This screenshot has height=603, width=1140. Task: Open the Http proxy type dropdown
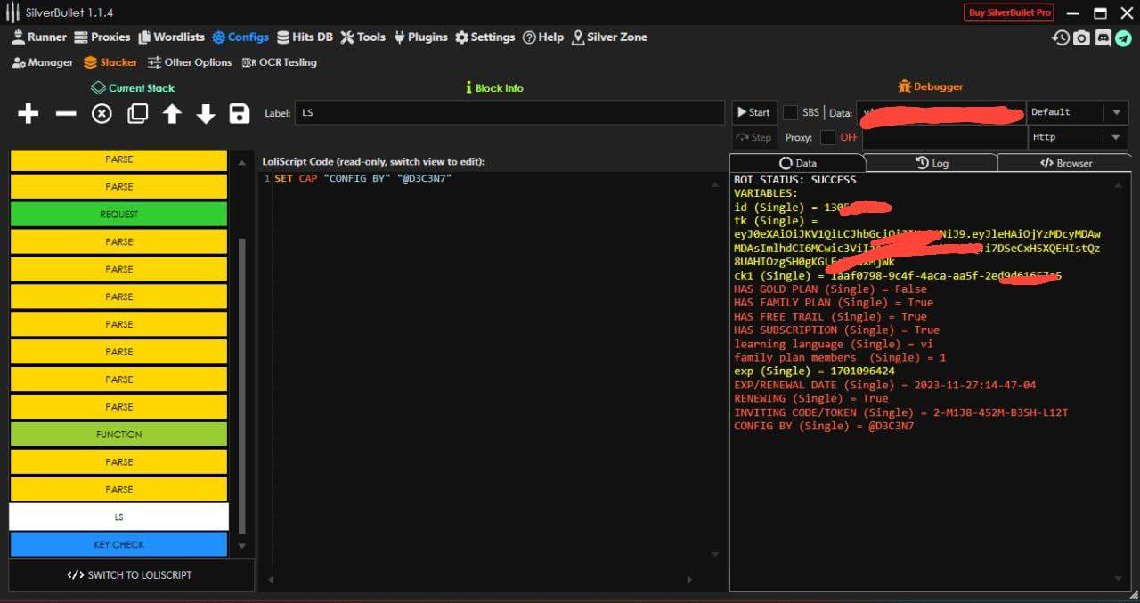(x=1115, y=137)
